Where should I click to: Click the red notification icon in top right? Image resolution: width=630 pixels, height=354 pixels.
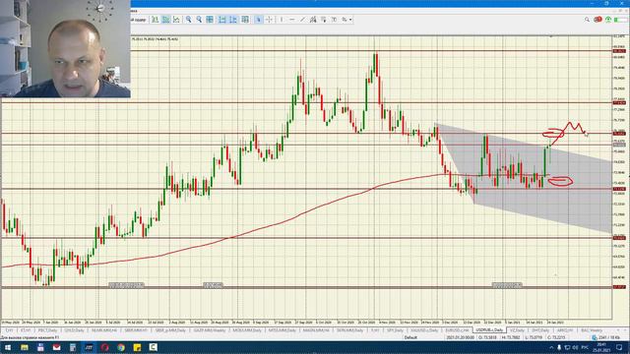tap(598, 20)
